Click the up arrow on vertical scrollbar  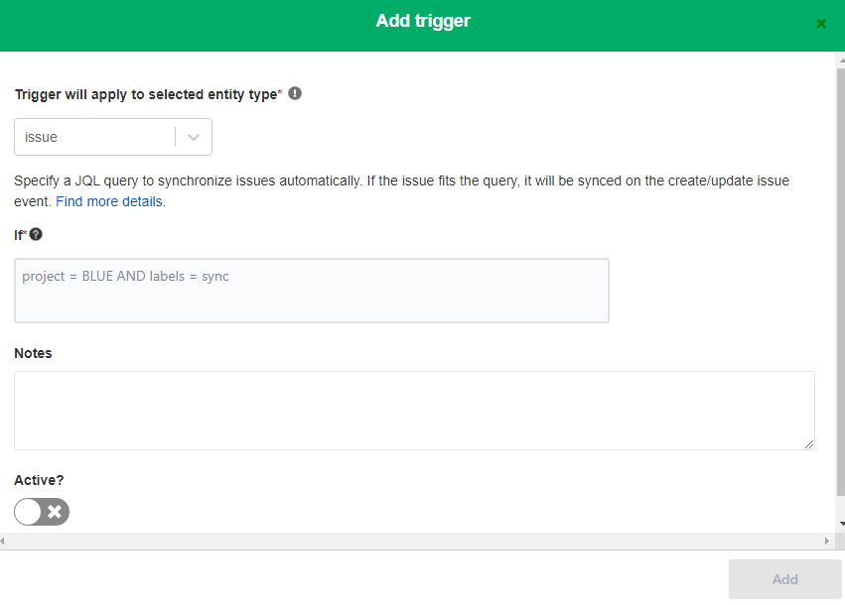click(x=841, y=60)
